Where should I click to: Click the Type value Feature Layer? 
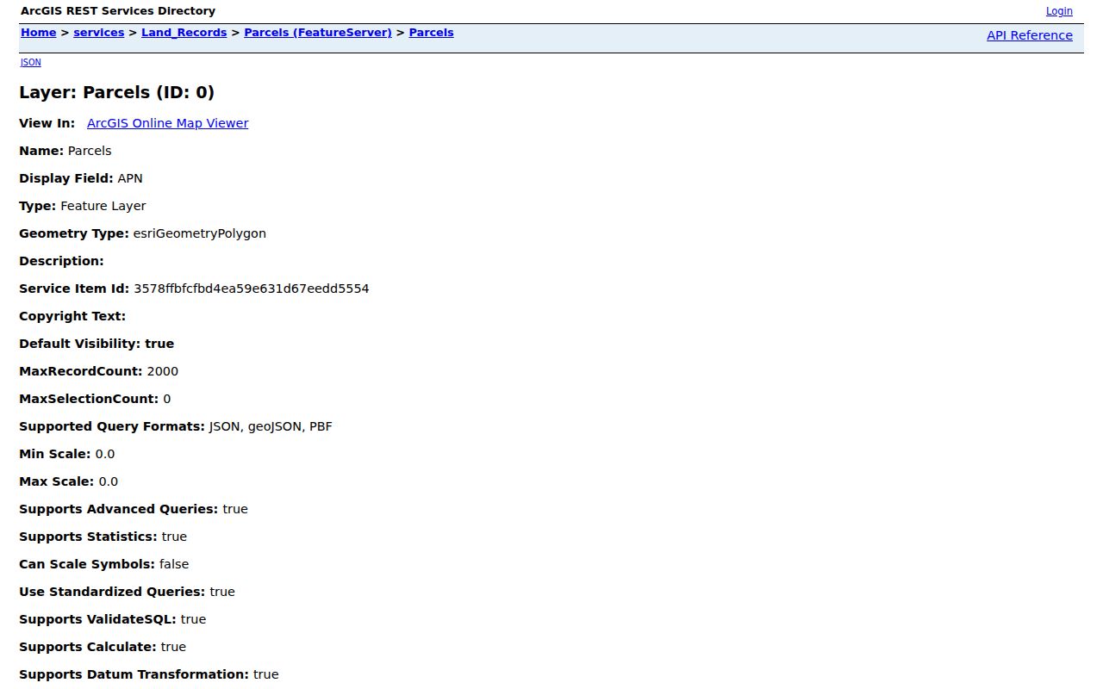coord(103,206)
